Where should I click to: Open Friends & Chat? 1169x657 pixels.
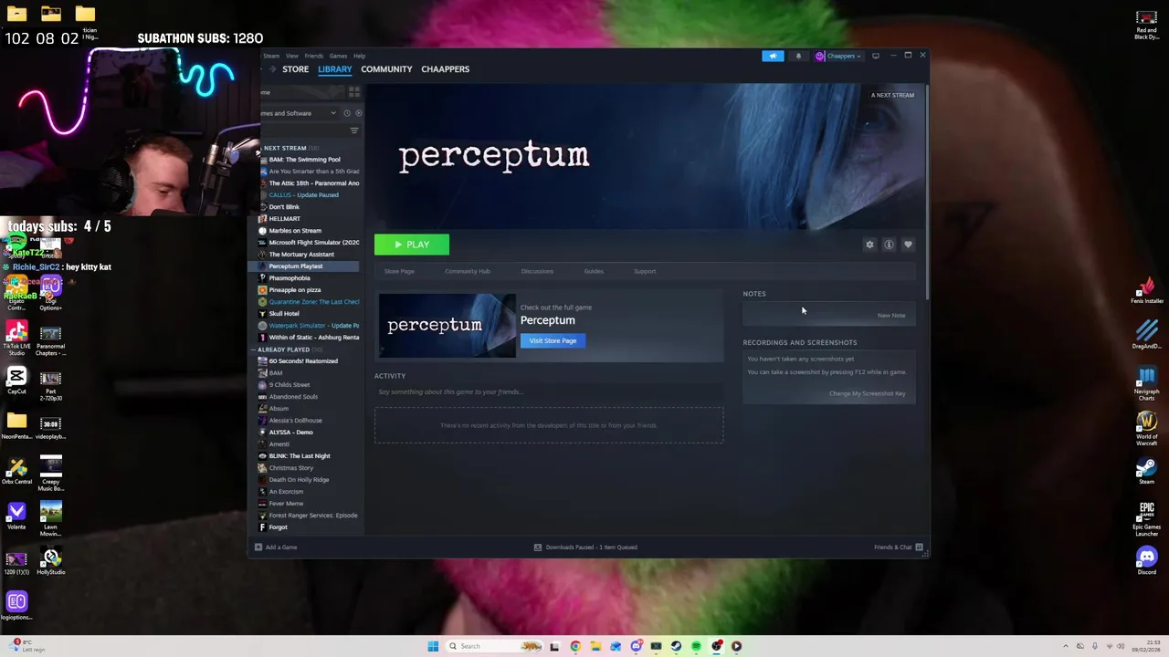898,547
